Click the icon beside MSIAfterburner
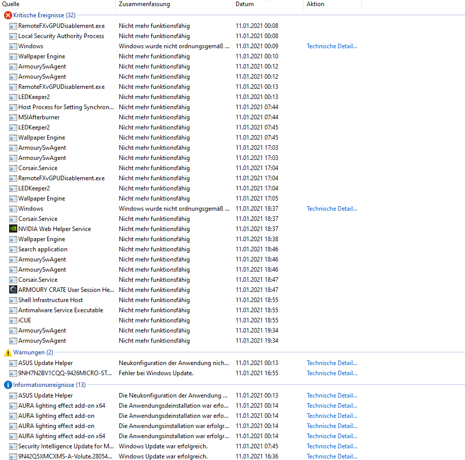This screenshot has height=460, width=465. (13, 117)
